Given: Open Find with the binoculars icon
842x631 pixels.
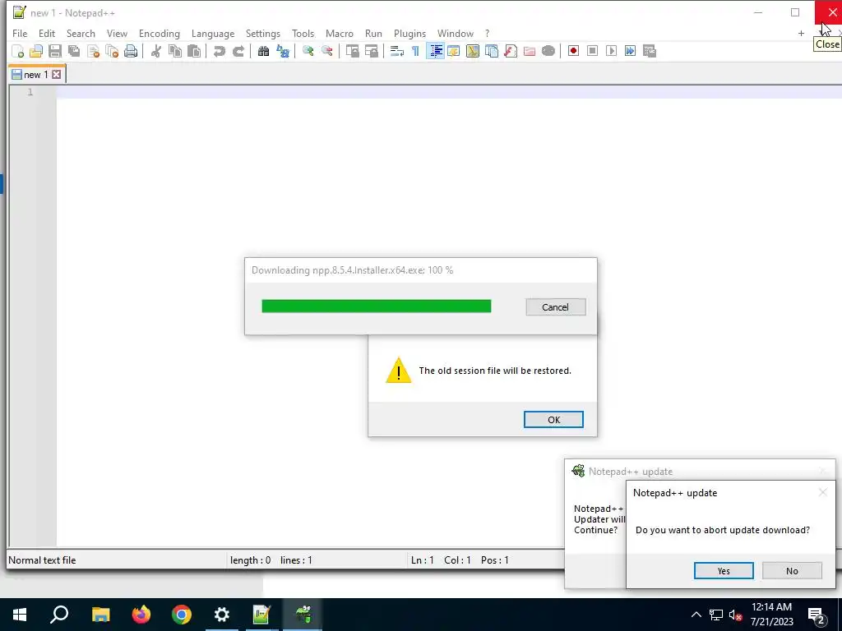Looking at the screenshot, I should coord(263,51).
